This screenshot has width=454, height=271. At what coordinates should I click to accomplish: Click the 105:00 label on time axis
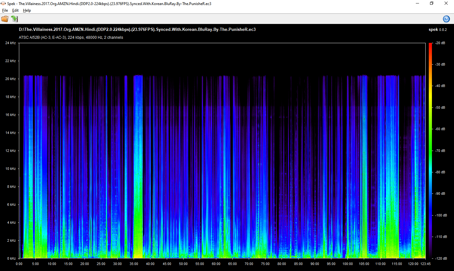(x=364, y=264)
